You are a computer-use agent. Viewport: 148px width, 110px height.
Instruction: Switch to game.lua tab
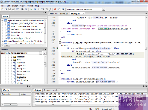64,14
